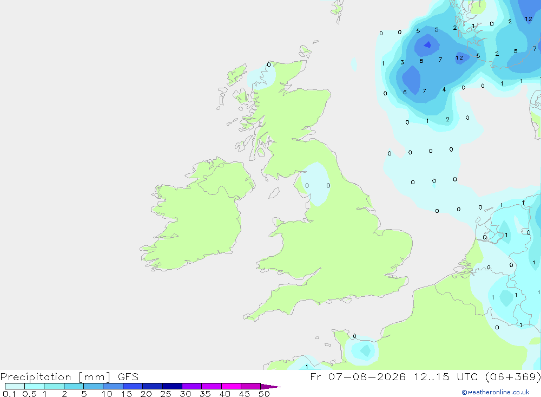Click the '12..15 UTC' time text

[446, 376]
